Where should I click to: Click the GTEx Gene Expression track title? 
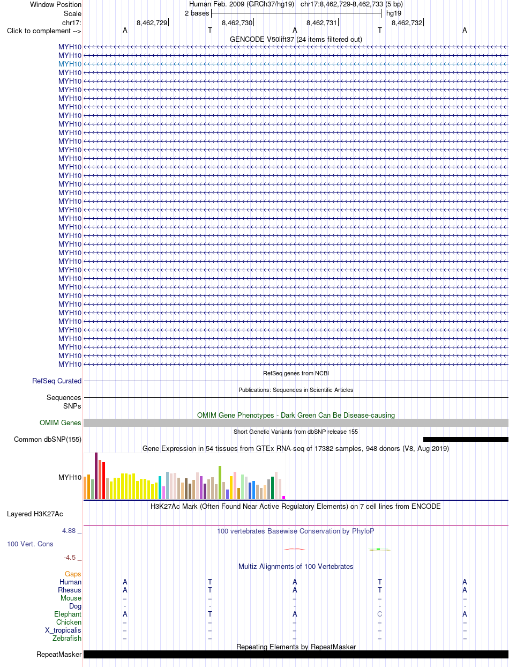coord(296,448)
